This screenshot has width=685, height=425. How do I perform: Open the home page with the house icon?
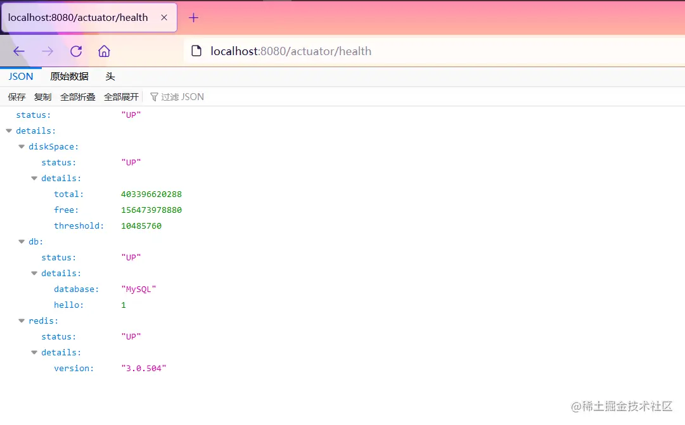pos(104,51)
